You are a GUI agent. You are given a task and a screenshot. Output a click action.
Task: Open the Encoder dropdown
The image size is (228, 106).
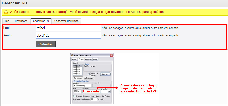coord(109,91)
